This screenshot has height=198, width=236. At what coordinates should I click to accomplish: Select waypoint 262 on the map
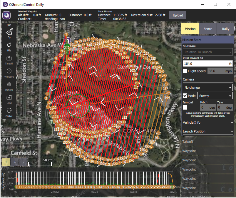click(x=158, y=133)
